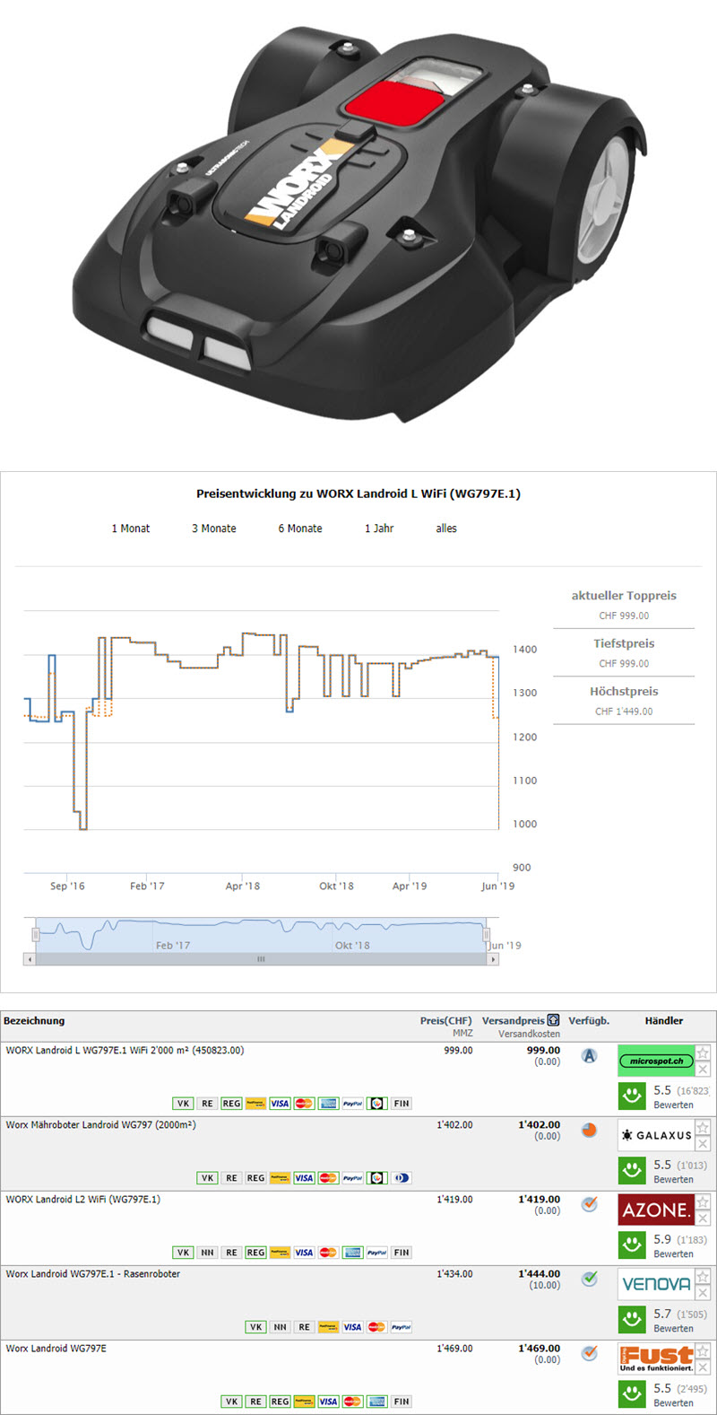This screenshot has width=717, height=1415.
Task: Click the AZONE dealer logo
Action: click(x=656, y=1210)
